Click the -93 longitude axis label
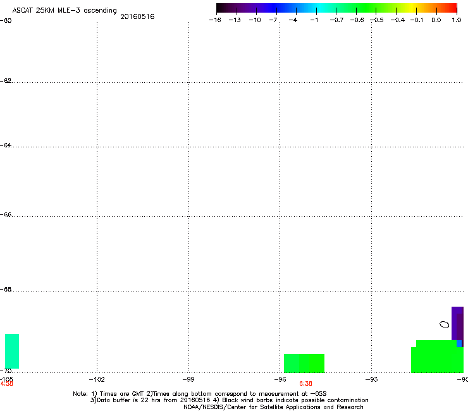The width and height of the screenshot is (468, 411). tap(372, 379)
